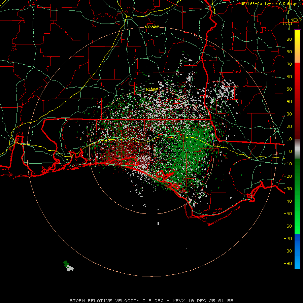Screen dimensions: 303x303
Task: Click the -40 scale label
Action: 288,201
